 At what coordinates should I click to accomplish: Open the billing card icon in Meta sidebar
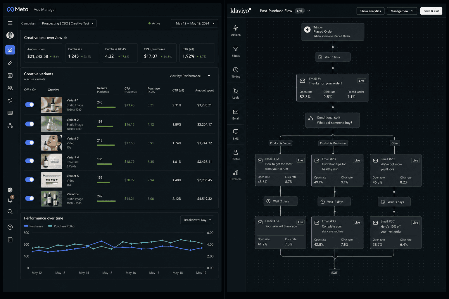(10, 113)
